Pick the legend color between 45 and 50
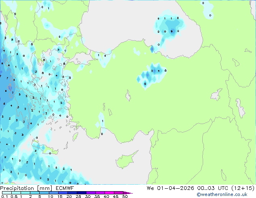256x198 pixels. click(119, 193)
